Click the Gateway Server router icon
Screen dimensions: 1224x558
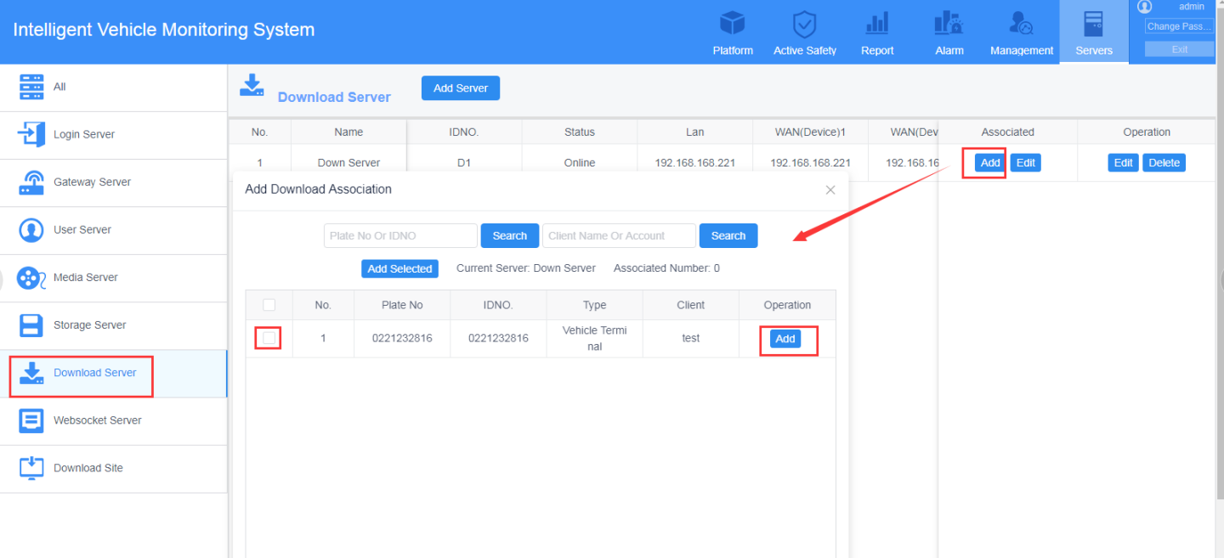pyautogui.click(x=31, y=182)
